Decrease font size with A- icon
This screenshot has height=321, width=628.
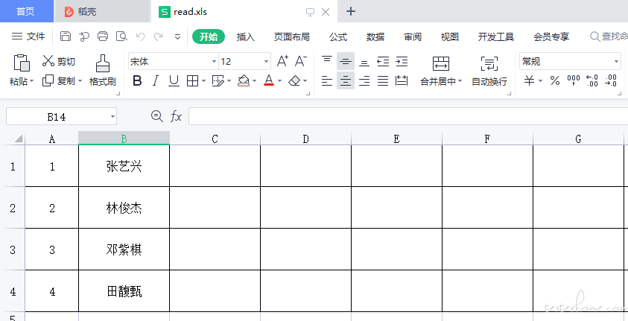click(x=301, y=61)
